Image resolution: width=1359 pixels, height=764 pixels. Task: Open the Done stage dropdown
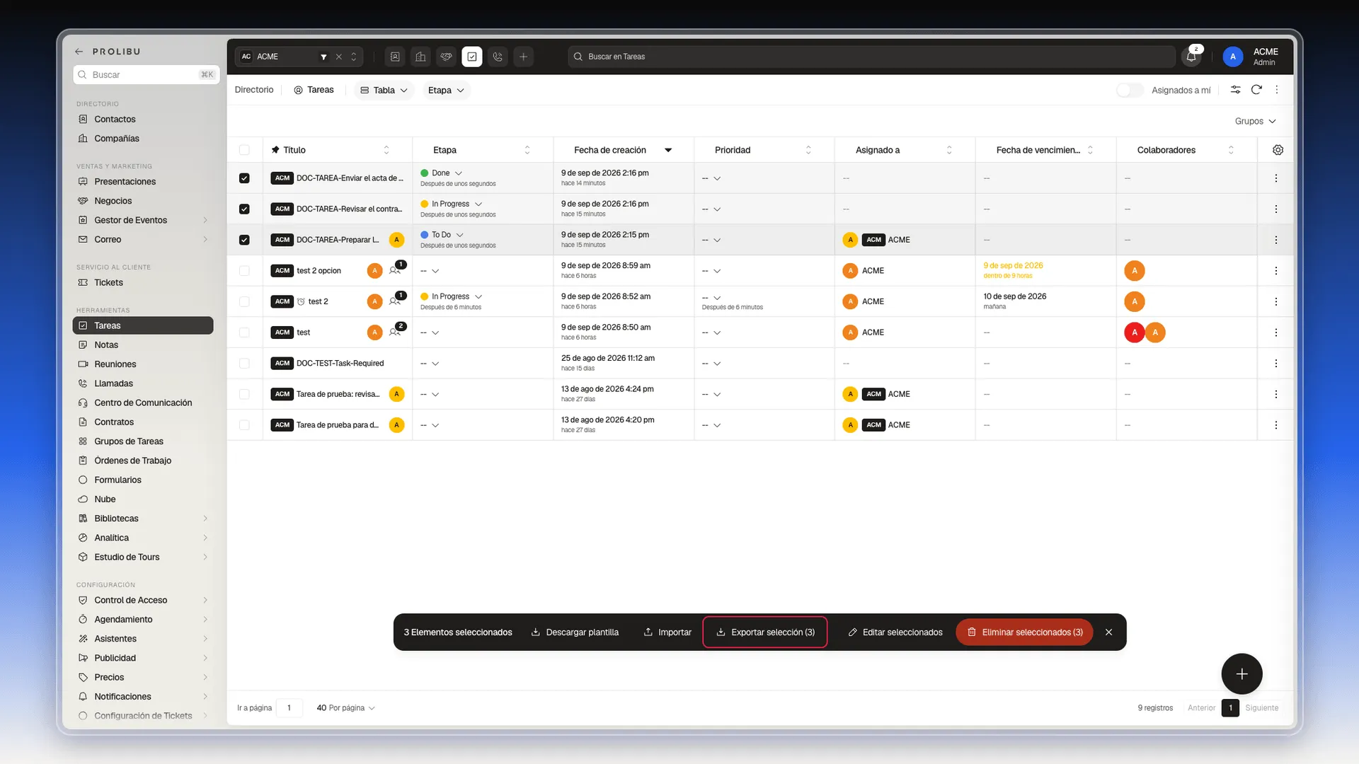click(441, 173)
